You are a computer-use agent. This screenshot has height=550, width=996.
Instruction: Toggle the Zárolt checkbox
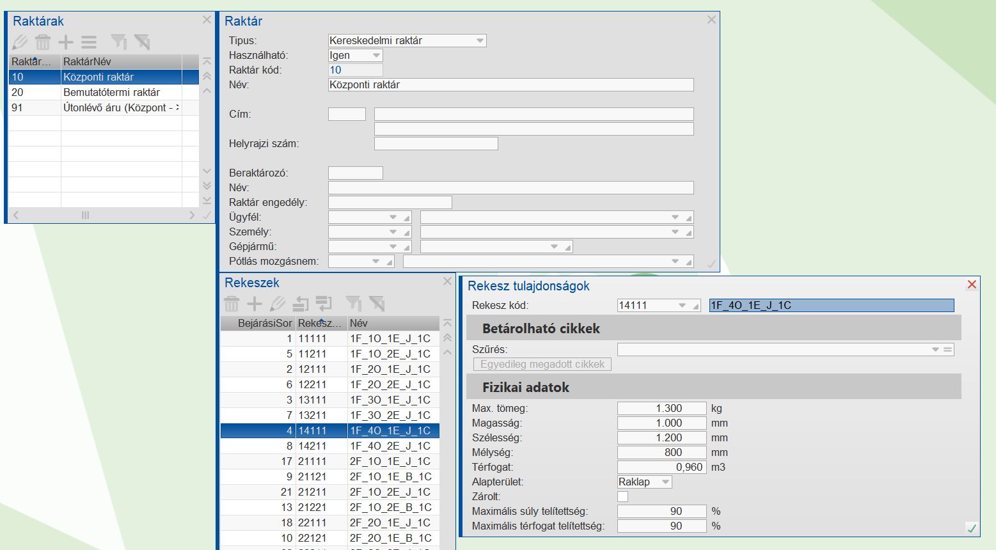click(x=622, y=496)
